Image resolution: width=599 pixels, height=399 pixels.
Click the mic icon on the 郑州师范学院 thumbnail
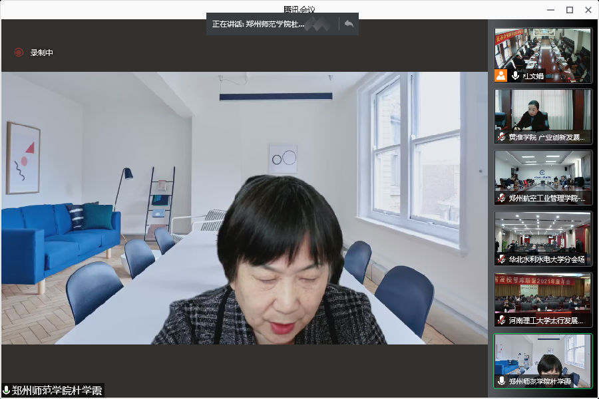click(502, 381)
